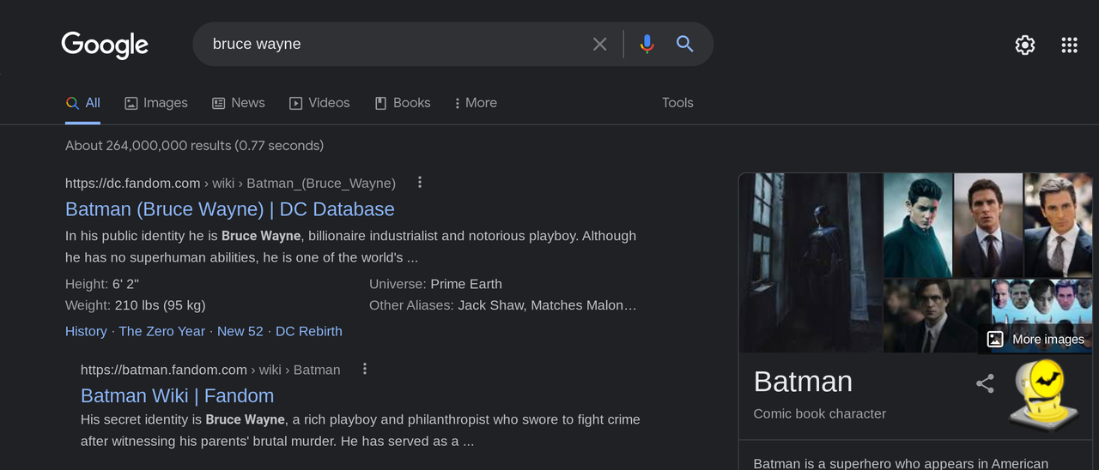This screenshot has width=1099, height=470.
Task: Click the batman.fandom.com breadcrumb URL
Action: click(210, 370)
